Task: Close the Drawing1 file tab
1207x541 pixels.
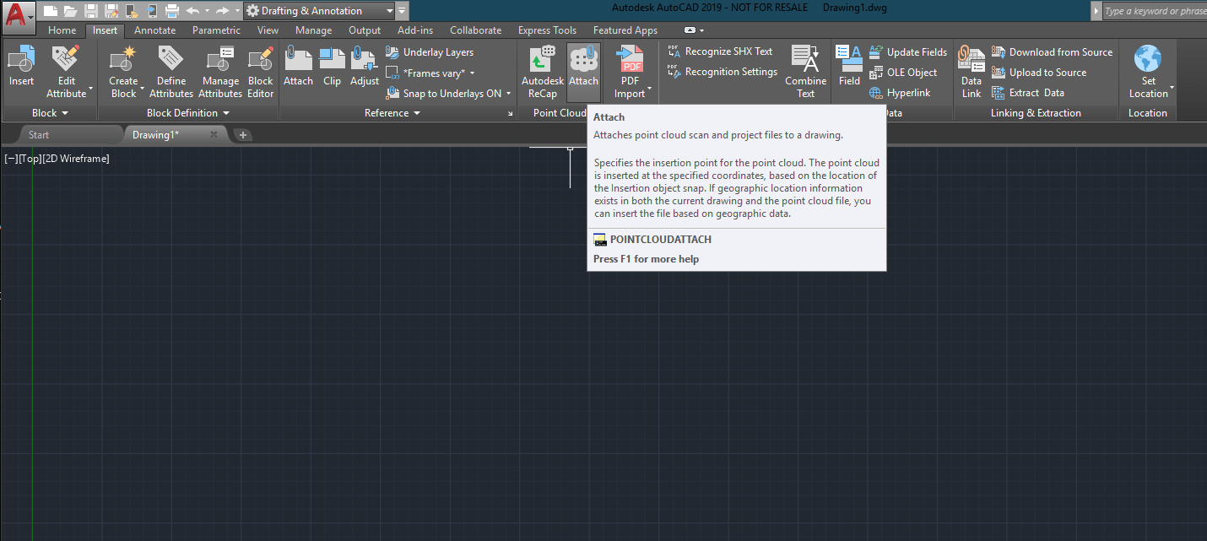Action: tap(214, 135)
